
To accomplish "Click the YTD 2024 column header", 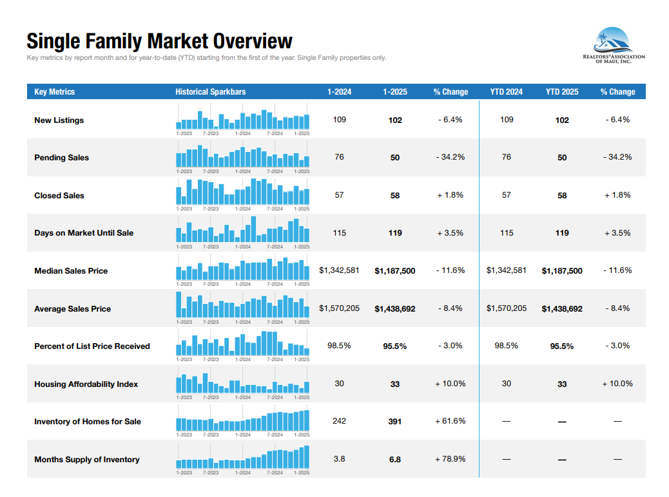I will (506, 92).
